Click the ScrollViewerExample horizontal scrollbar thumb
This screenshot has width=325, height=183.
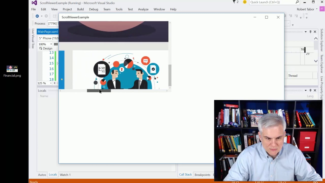point(99,91)
